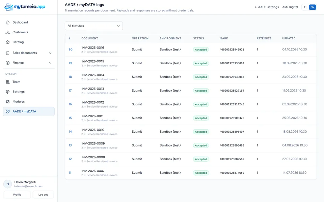The image size is (324, 202).
Task: Open log entry number 19
Action: (70, 63)
